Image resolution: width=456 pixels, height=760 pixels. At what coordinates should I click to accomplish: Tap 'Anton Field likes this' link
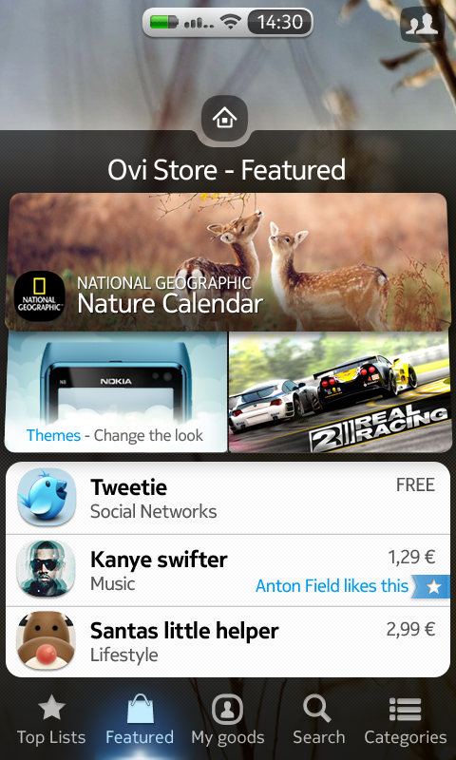coord(332,586)
